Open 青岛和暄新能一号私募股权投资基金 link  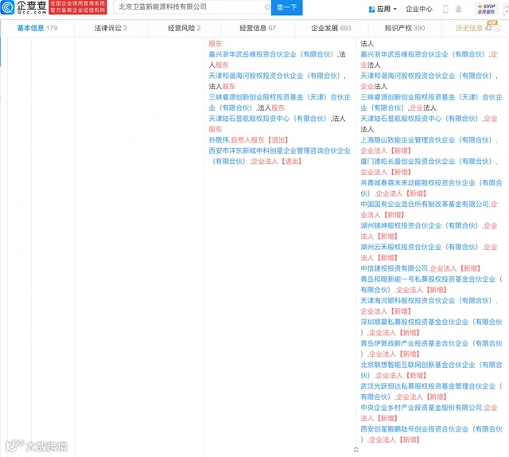coord(431,284)
